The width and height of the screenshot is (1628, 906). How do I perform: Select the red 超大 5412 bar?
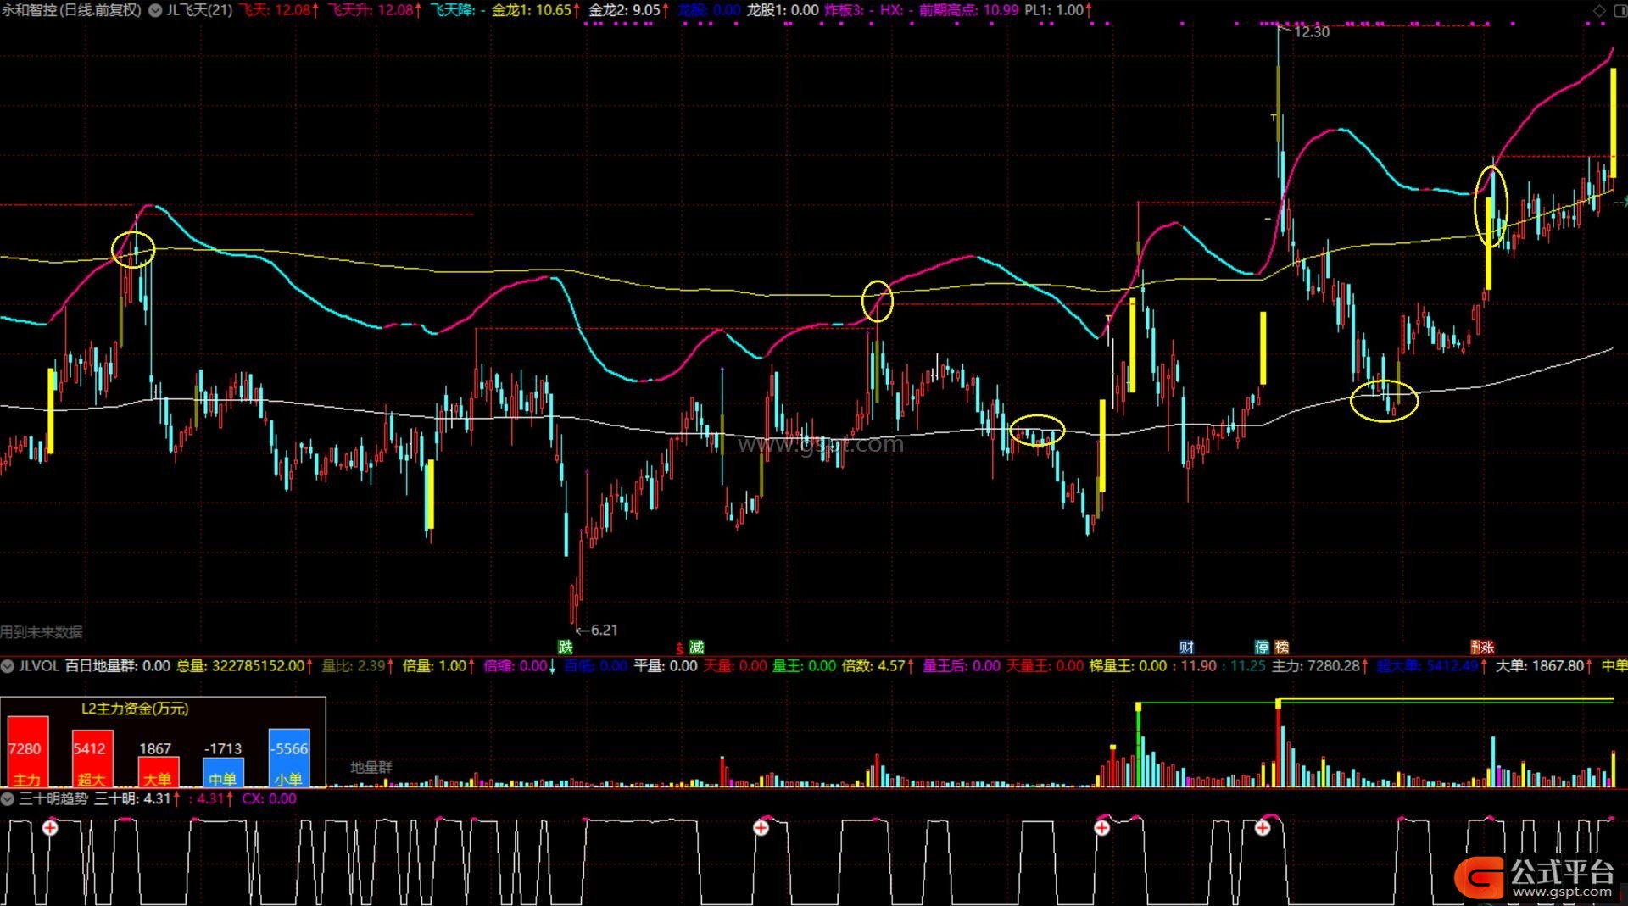point(92,759)
